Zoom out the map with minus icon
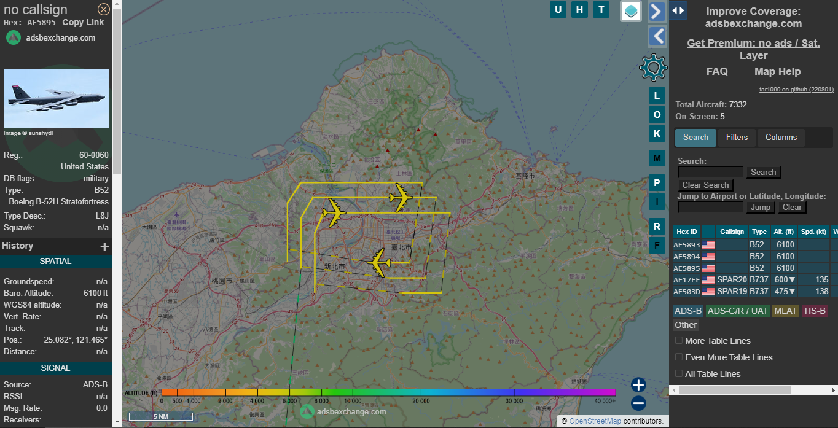This screenshot has width=838, height=428. (638, 403)
